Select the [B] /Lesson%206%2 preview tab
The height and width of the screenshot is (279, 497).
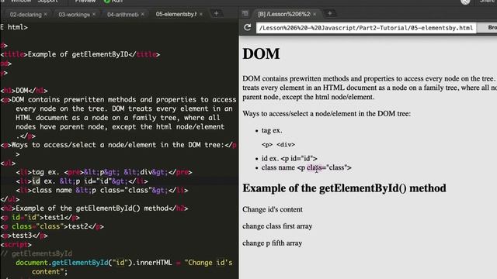tap(283, 14)
